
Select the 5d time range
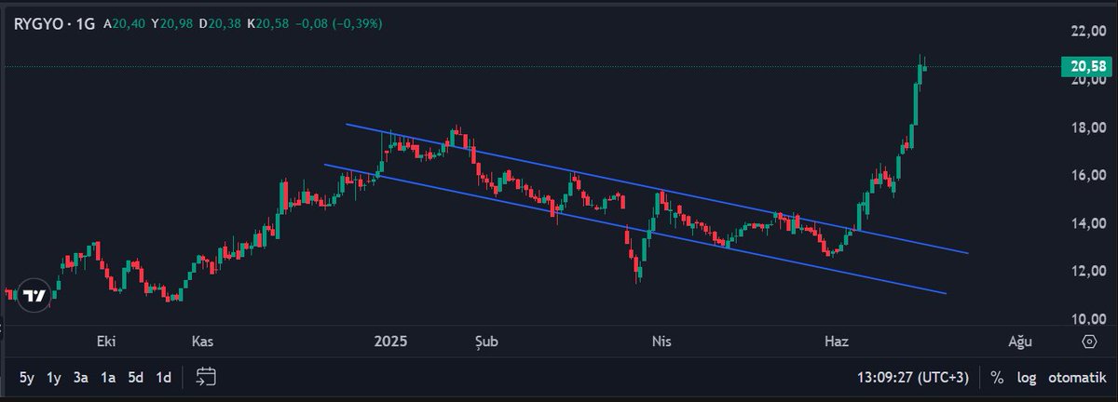pyautogui.click(x=136, y=378)
